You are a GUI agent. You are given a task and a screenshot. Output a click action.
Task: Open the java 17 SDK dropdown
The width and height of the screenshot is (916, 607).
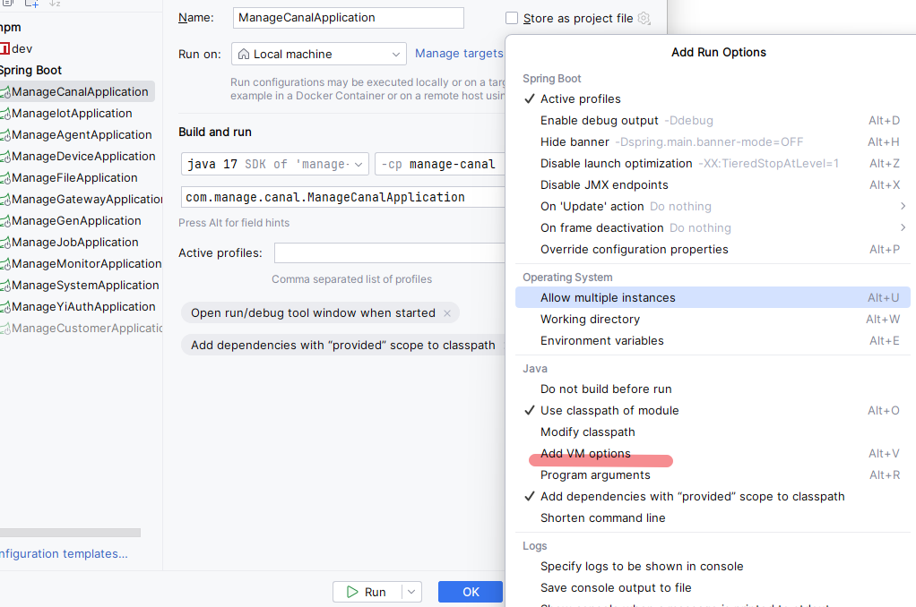[274, 164]
